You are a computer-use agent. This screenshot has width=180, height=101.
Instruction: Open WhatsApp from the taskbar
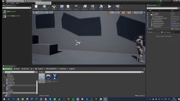click(x=55, y=99)
